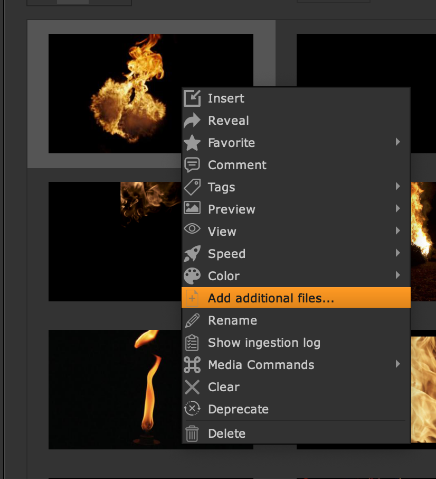436x479 pixels.
Task: Click the Favorite star icon
Action: pos(192,143)
